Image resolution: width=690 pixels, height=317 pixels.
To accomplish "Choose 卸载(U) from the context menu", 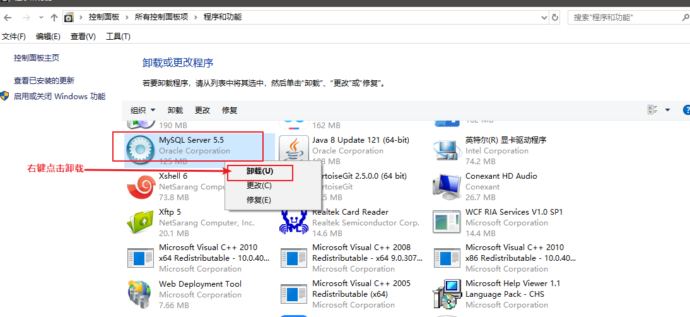I will (260, 171).
